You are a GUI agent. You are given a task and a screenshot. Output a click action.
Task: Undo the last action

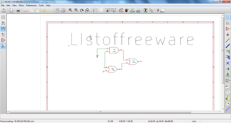click(44, 10)
